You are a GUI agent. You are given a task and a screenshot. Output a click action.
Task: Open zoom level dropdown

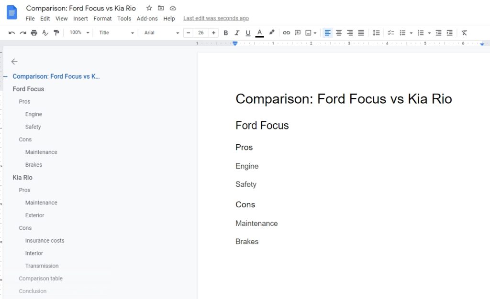click(79, 32)
